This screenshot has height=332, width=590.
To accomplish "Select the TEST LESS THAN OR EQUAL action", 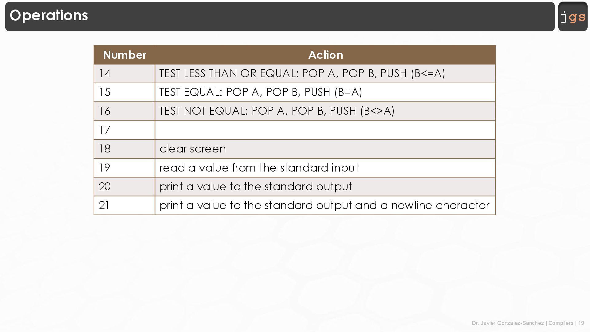I will click(x=302, y=73).
